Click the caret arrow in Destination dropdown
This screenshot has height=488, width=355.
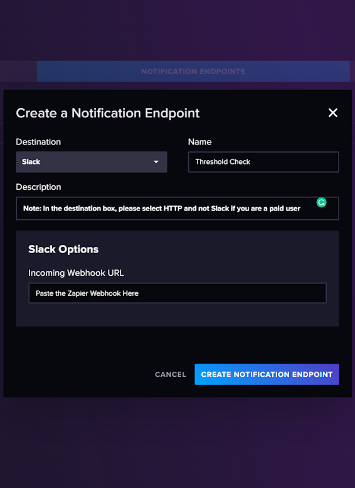pos(156,162)
